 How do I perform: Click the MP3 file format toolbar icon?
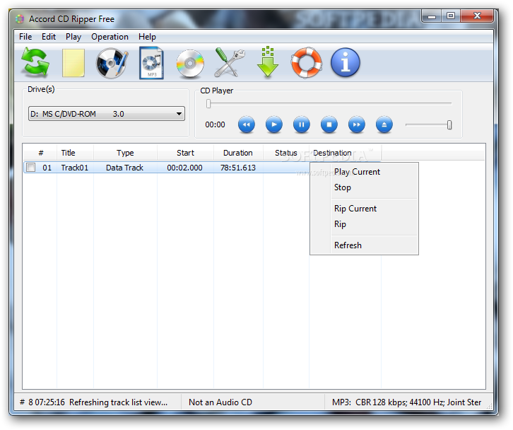click(x=151, y=63)
